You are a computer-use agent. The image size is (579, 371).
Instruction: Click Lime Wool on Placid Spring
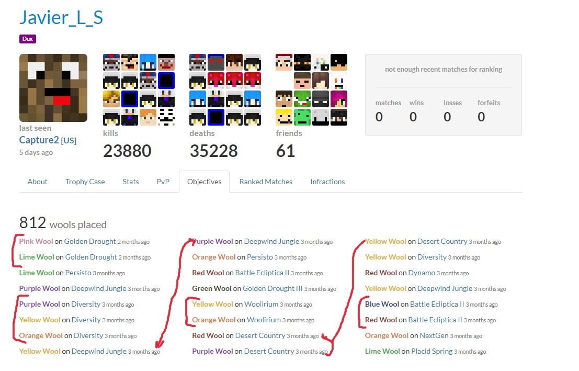coord(382,351)
